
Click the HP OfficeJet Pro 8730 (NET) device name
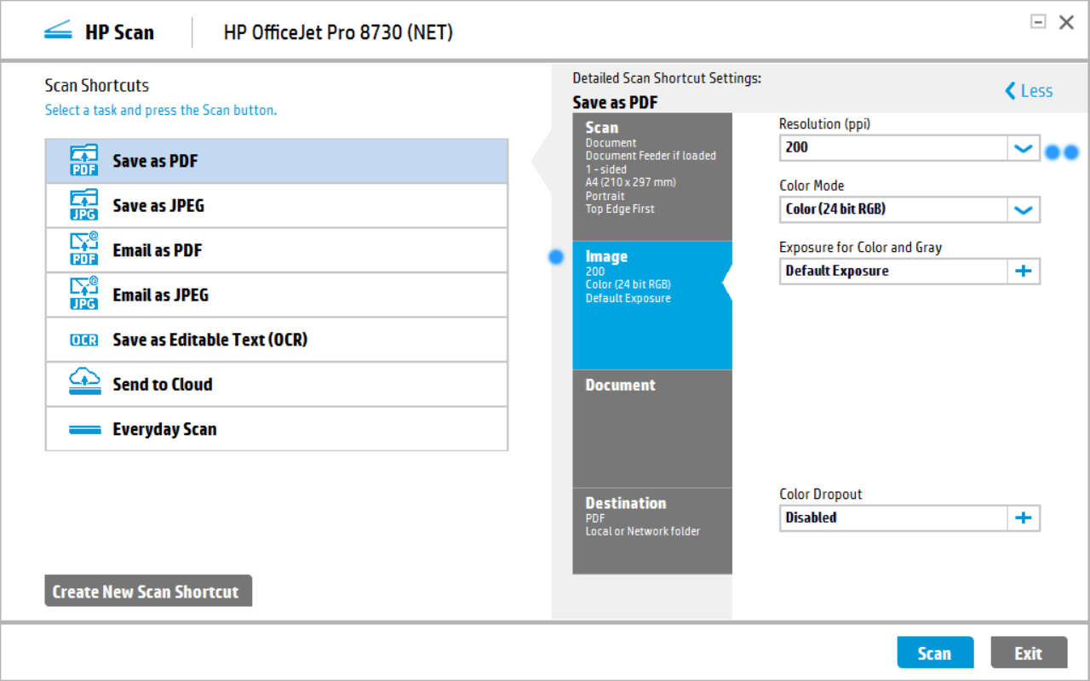(338, 33)
